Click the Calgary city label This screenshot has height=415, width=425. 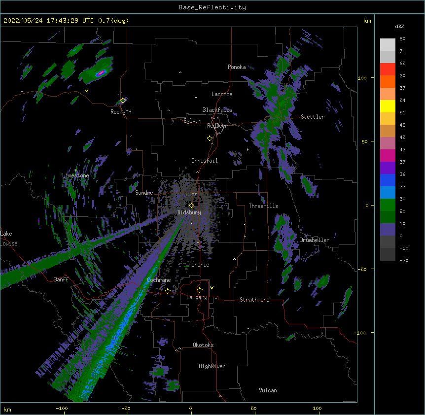pos(197,297)
